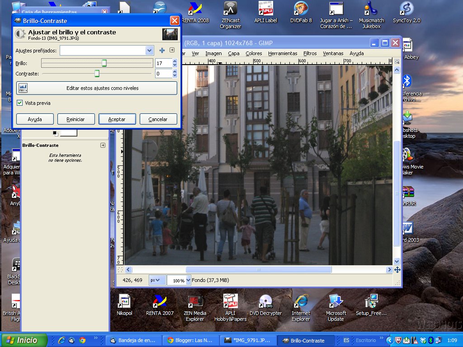Click the Ayuda button in dialog
This screenshot has height=347, width=463.
35,119
